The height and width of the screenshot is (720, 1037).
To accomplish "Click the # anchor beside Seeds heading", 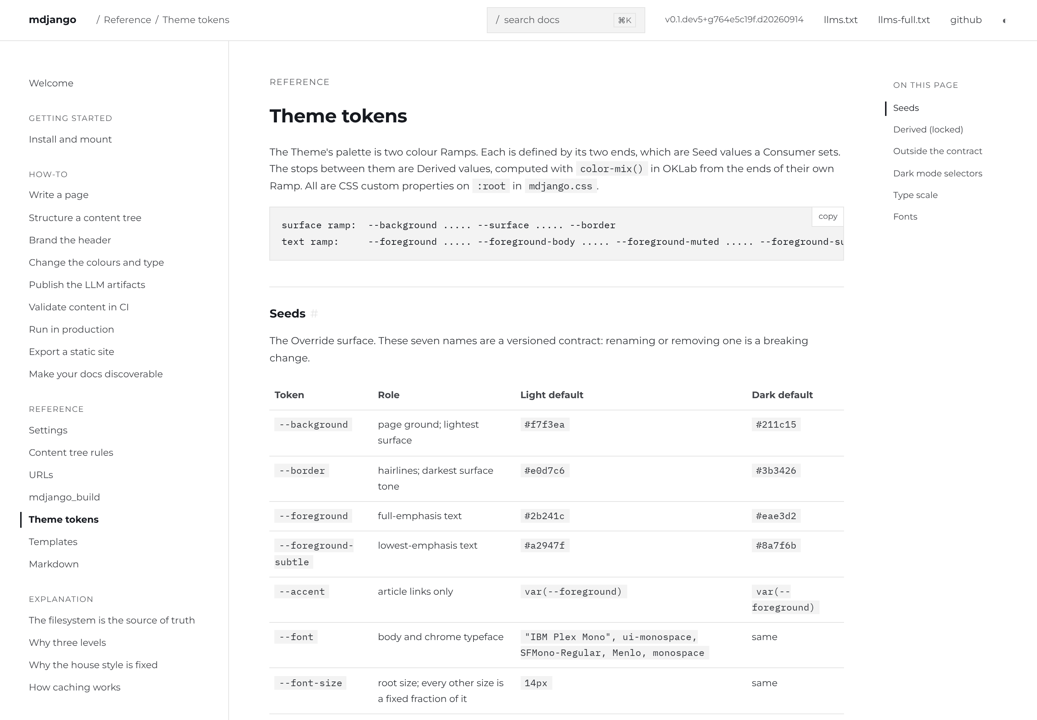I will pos(315,314).
